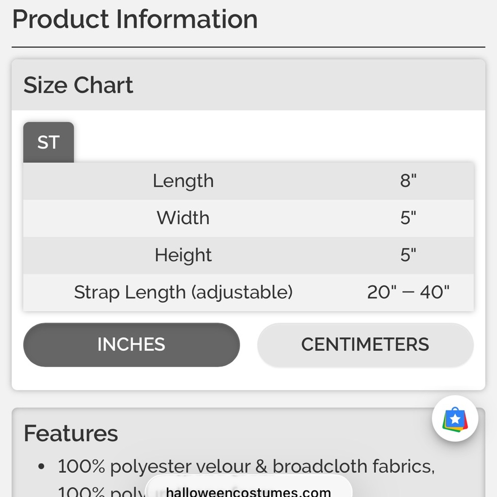Click the polyester velour features bullet text
Viewport: 497px width, 497px height.
tap(246, 467)
